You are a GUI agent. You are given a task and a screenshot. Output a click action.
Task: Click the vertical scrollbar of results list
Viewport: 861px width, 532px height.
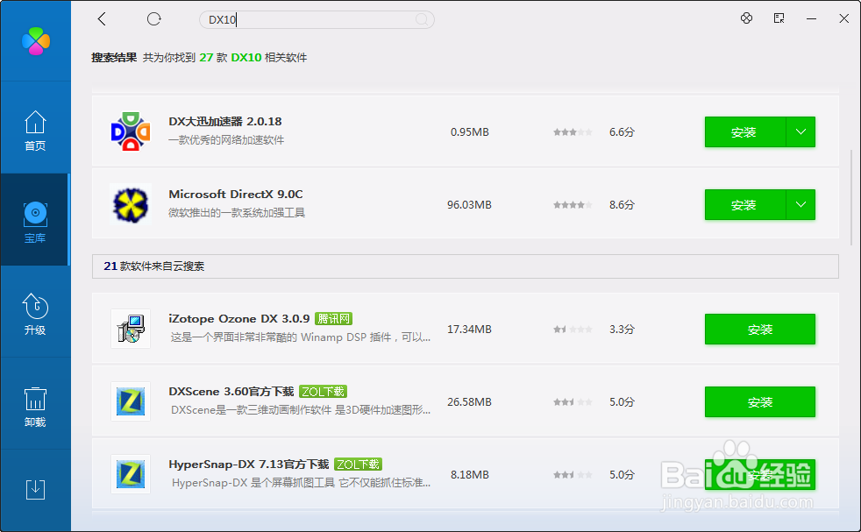(851, 198)
